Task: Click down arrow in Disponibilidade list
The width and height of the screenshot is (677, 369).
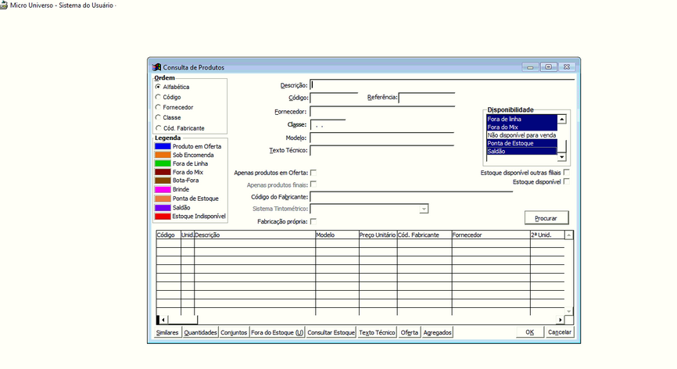Action: coord(562,157)
